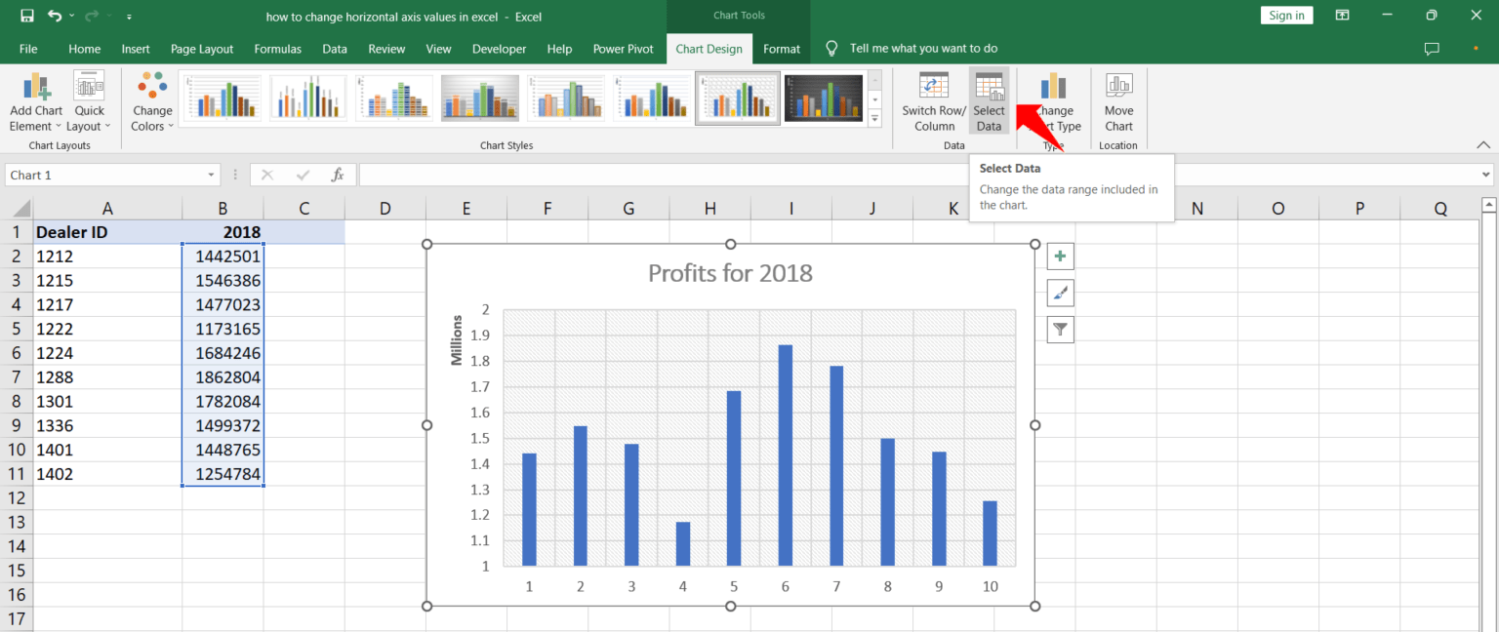The image size is (1499, 632).
Task: Open the Power Pivot ribbon tab
Action: [623, 48]
